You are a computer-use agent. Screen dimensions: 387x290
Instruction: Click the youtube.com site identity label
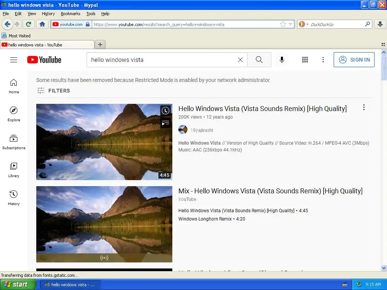pyautogui.click(x=71, y=24)
